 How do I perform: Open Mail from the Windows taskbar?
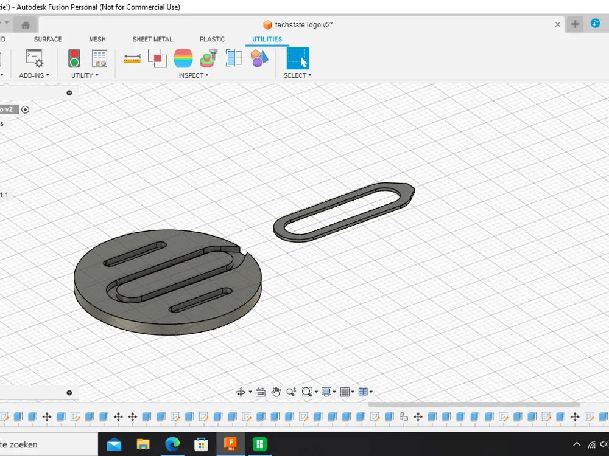coord(114,444)
